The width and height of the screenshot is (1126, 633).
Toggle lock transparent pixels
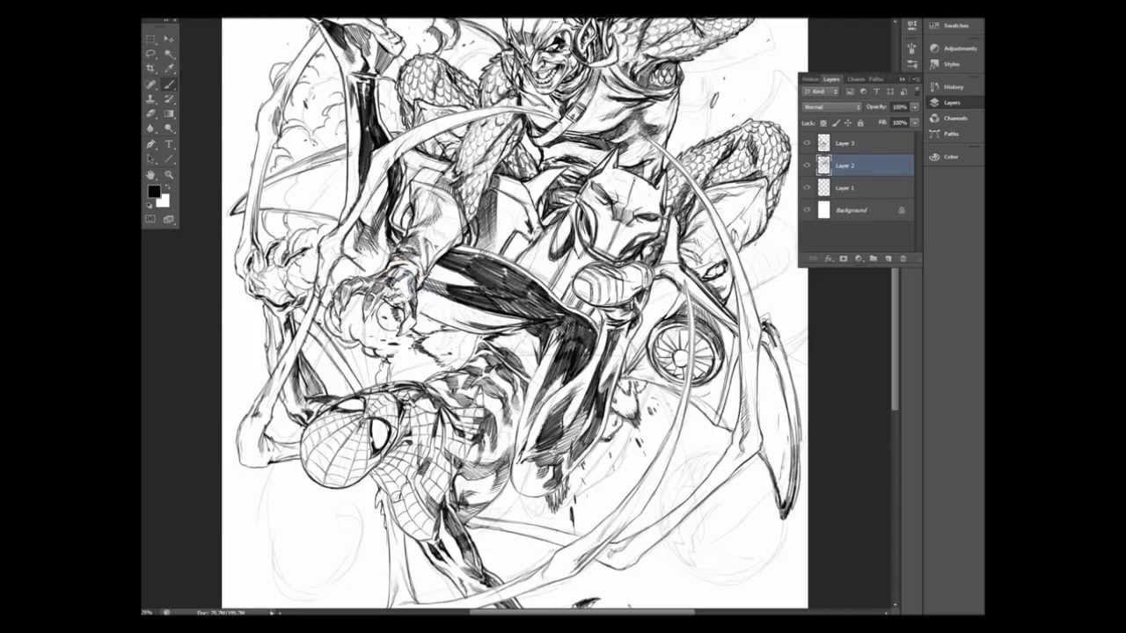823,123
